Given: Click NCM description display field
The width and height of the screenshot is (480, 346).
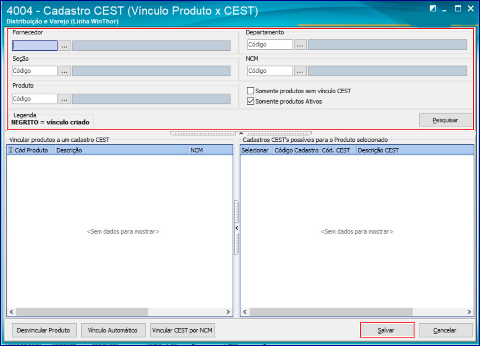Looking at the screenshot, I should pyautogui.click(x=387, y=71).
